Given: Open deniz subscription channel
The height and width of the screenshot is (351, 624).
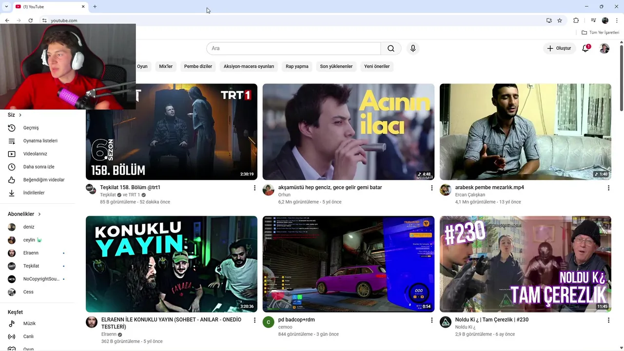Looking at the screenshot, I should [37, 227].
